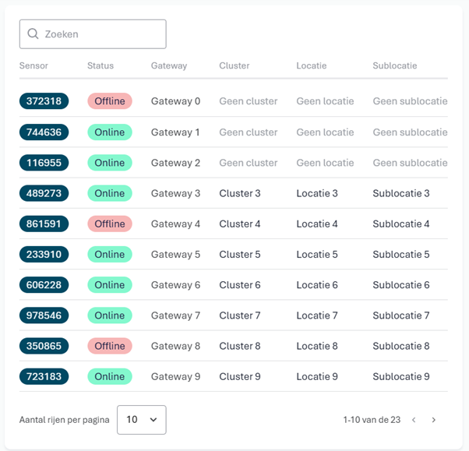Open sensor badge 372318
This screenshot has height=451, width=469.
[x=44, y=101]
